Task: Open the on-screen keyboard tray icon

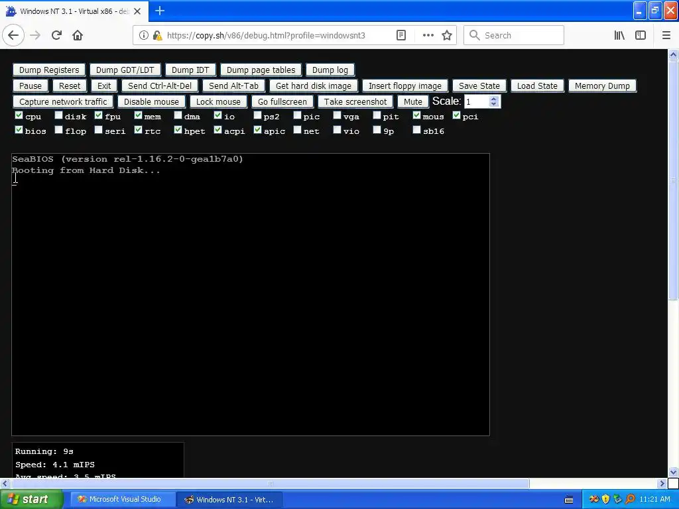Action: [569, 500]
